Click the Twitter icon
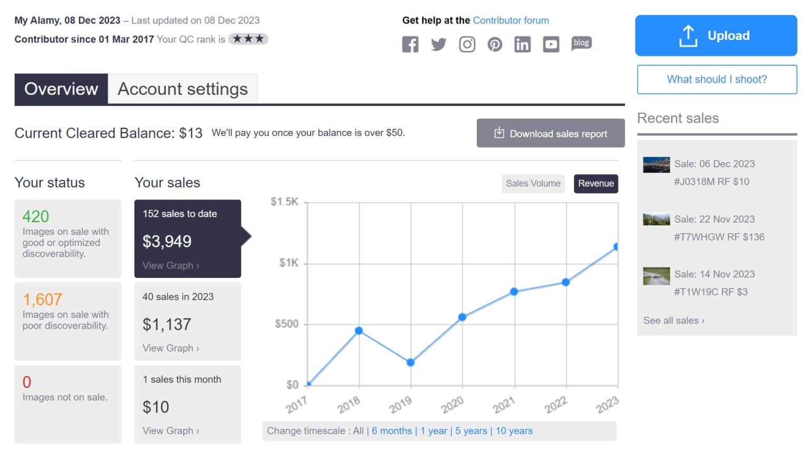 [x=438, y=44]
